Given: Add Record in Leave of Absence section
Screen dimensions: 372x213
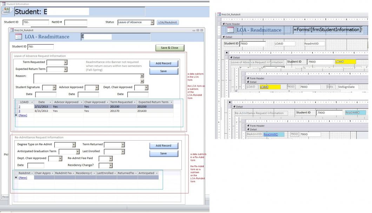Looking at the screenshot, I should (163, 63).
